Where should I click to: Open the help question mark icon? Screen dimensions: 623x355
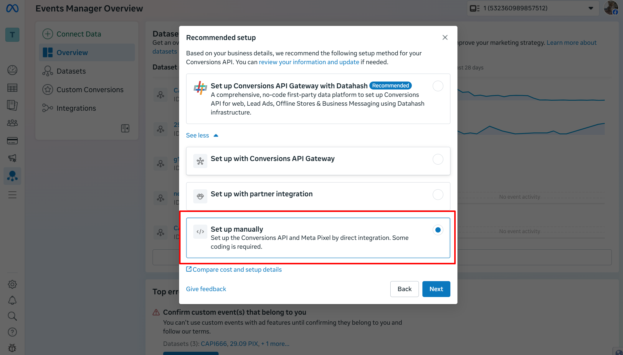(x=12, y=332)
